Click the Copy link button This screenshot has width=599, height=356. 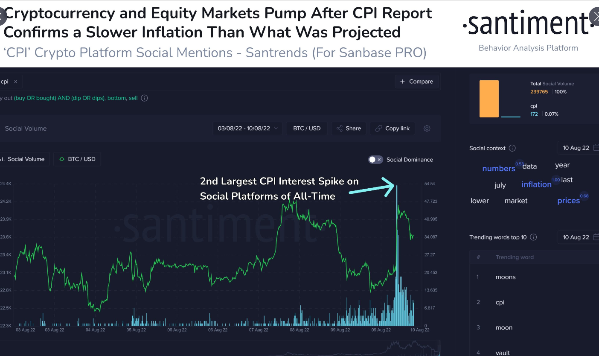coord(392,128)
